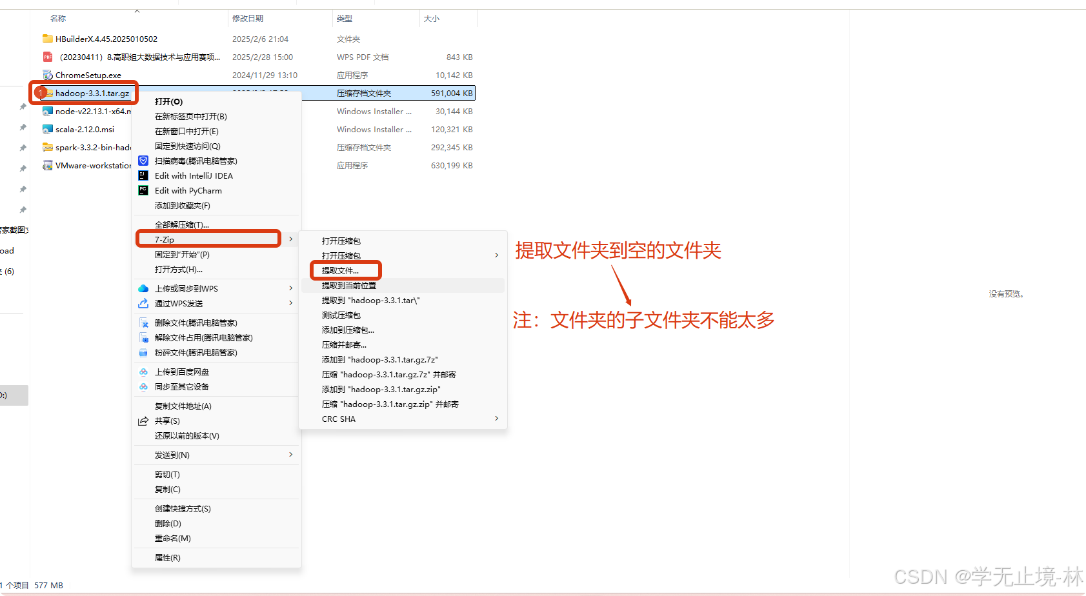Select the hadoop-3.3.1.tar.gz file name
1086x596 pixels.
92,93
